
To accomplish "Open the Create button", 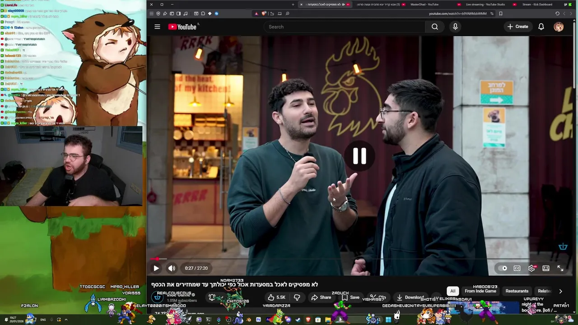I will tap(517, 27).
